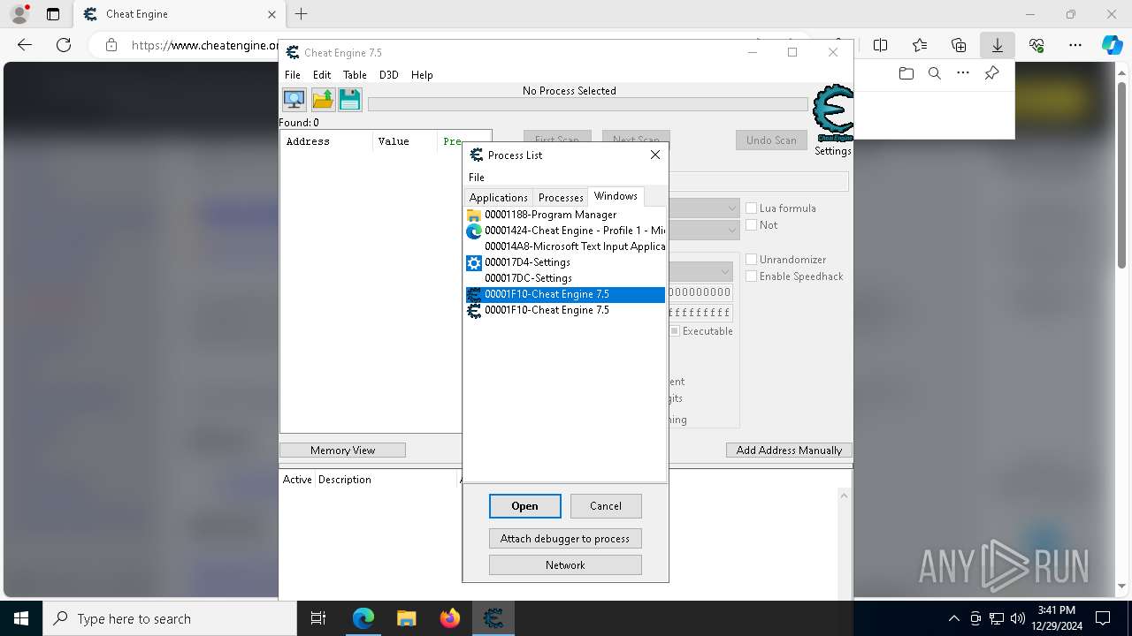The height and width of the screenshot is (636, 1132).
Task: Open the File menu in Cheat Engine
Action: tap(293, 75)
